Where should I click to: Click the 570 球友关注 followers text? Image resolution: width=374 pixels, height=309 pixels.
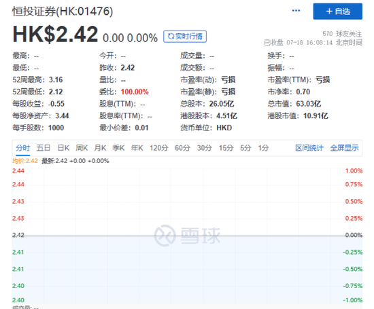(x=342, y=34)
